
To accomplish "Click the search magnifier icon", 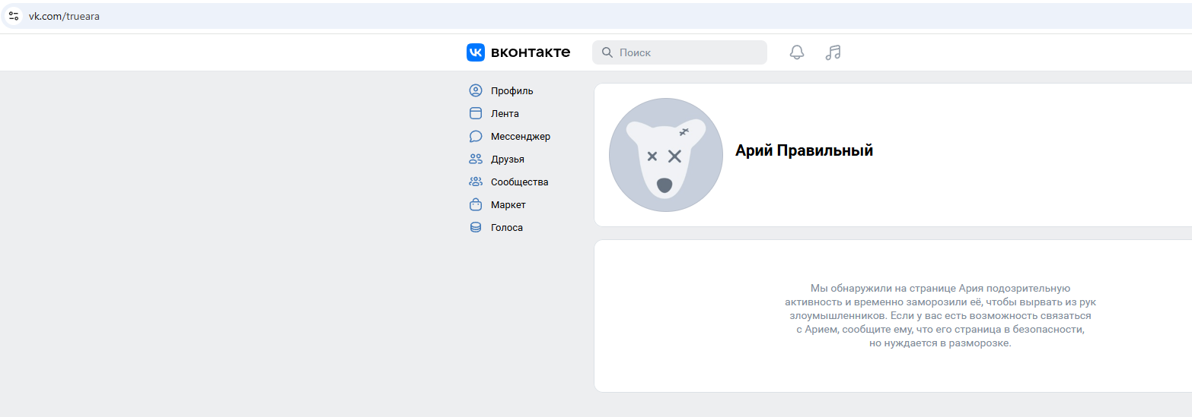I will click(x=607, y=52).
